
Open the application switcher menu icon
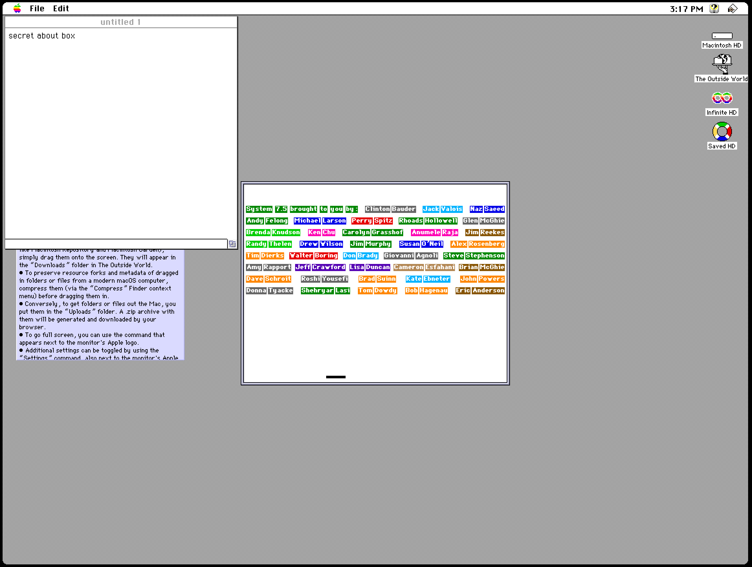[732, 8]
